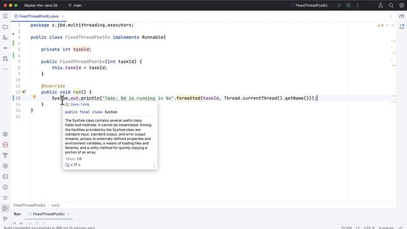Close FixedThreadPoolEx tab in Run panel
This screenshot has height=229, width=407.
[x=69, y=214]
